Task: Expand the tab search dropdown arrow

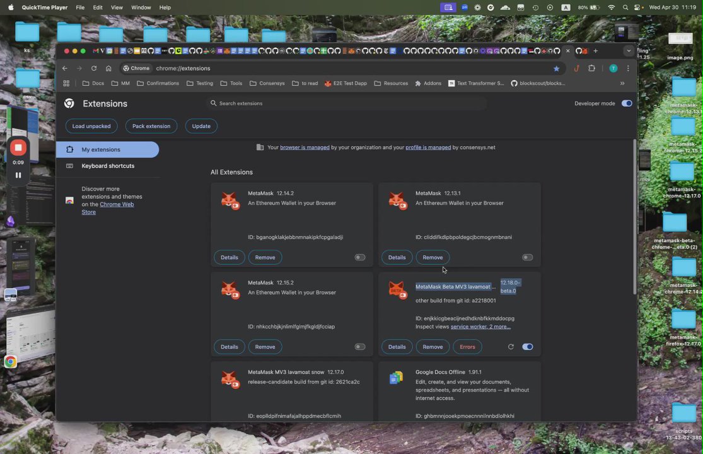Action: click(x=629, y=51)
